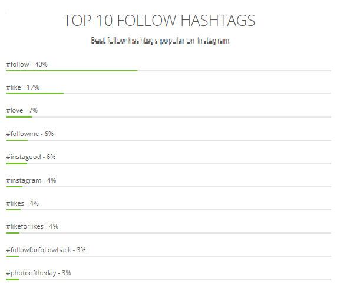337x291 pixels.
Task: Click the green bar under #photooftheday
Action: point(13,279)
